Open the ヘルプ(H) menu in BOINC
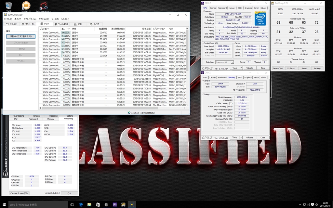Image resolution: width=333 pixels, height=208 pixels. 65,19
